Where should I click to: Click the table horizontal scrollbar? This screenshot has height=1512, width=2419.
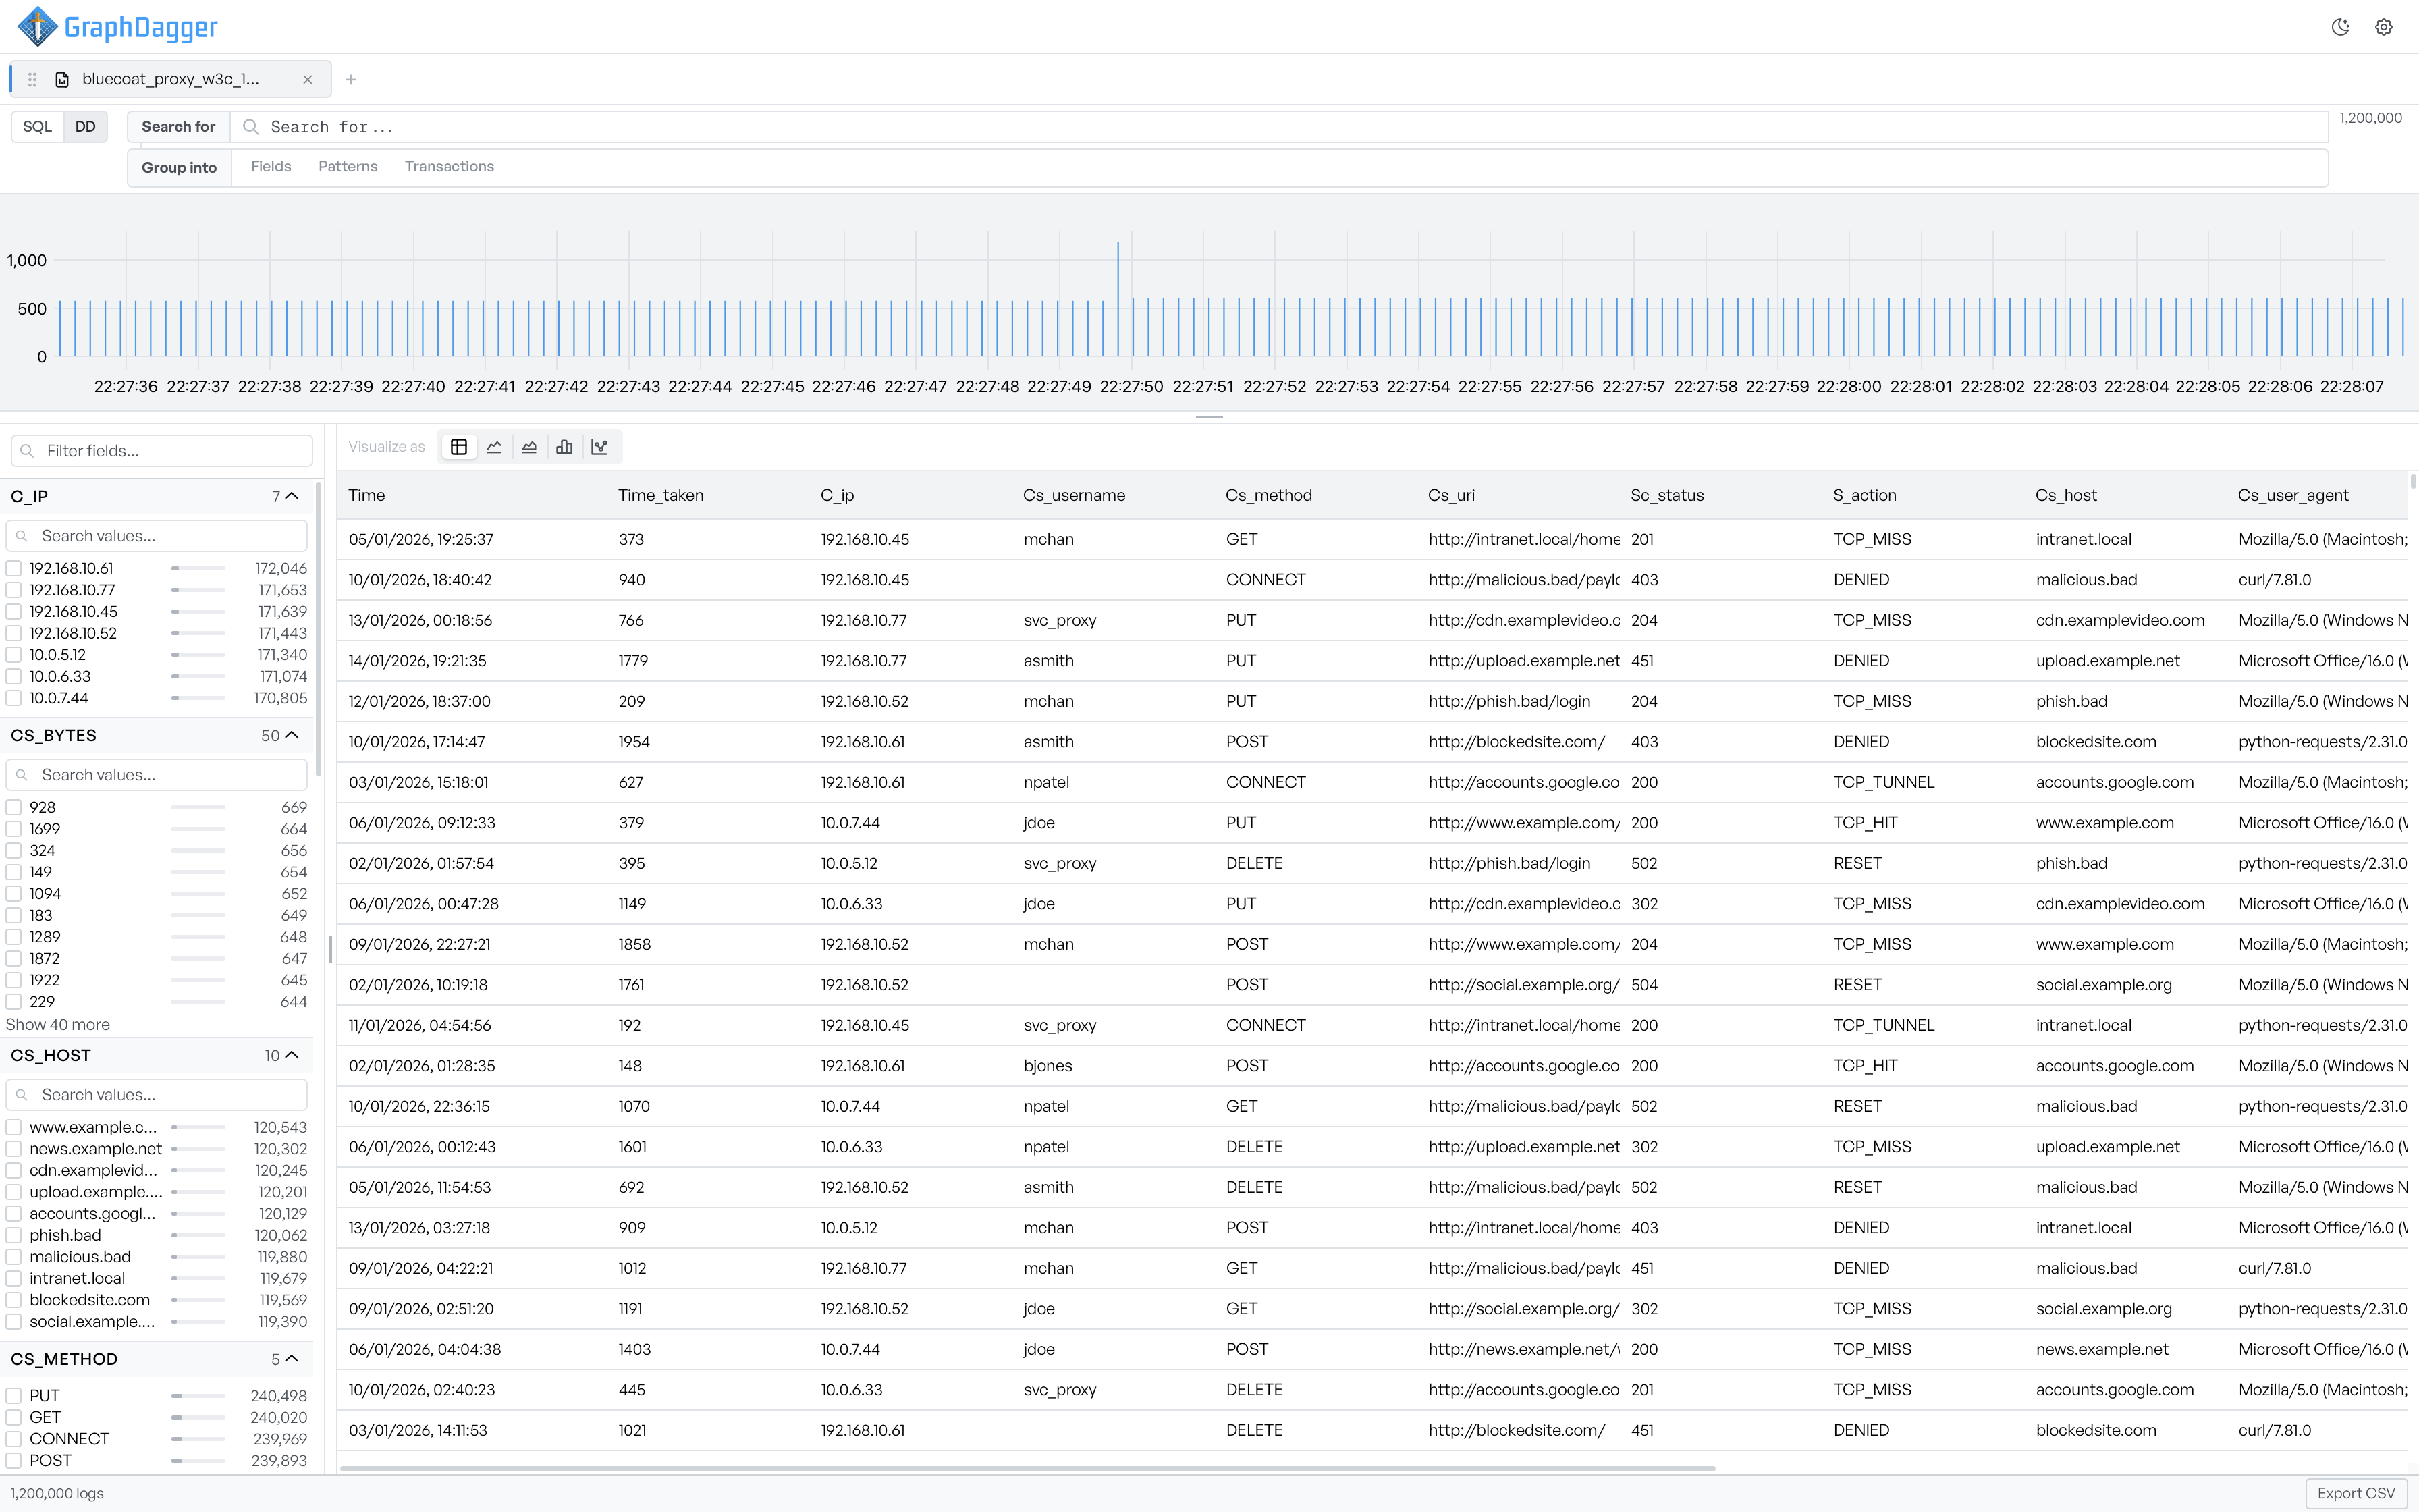tap(1027, 1469)
